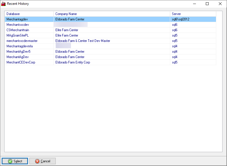Pick the MAgGrainSitePL database row
Screen dimensions: 227x166
pyautogui.click(x=18, y=35)
